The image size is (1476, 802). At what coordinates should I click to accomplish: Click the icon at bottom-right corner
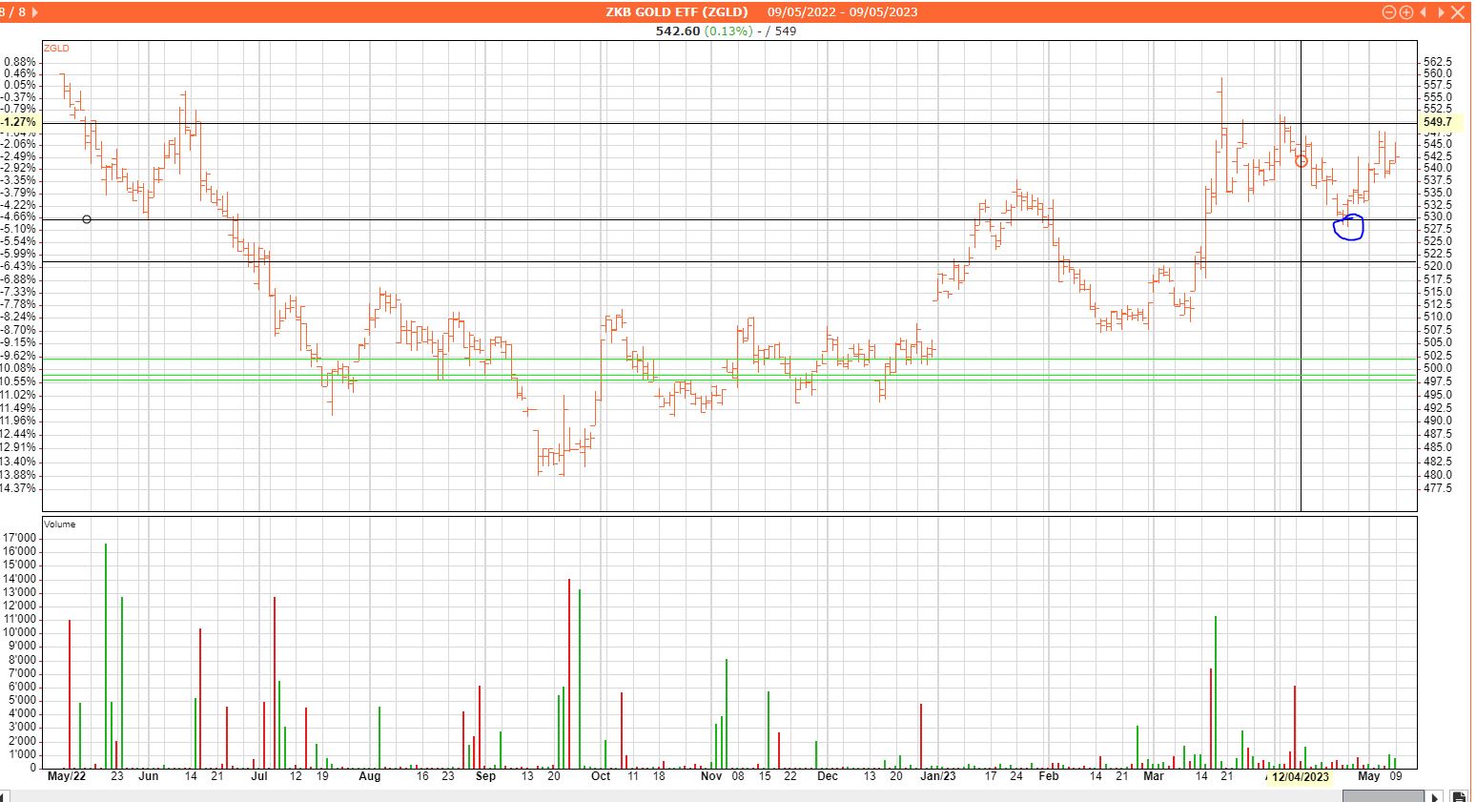click(1459, 795)
